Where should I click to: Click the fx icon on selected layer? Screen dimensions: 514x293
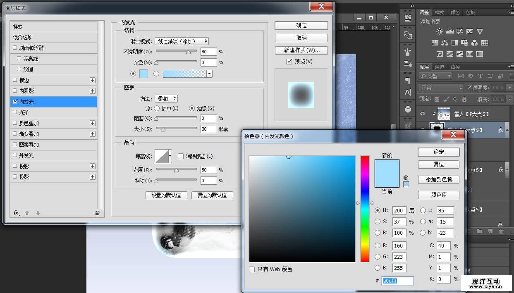click(501, 130)
